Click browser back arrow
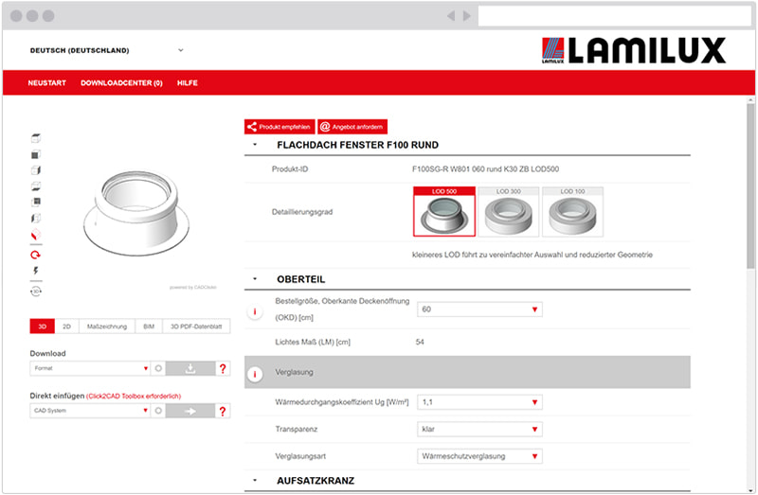This screenshot has width=758, height=495. (x=451, y=16)
